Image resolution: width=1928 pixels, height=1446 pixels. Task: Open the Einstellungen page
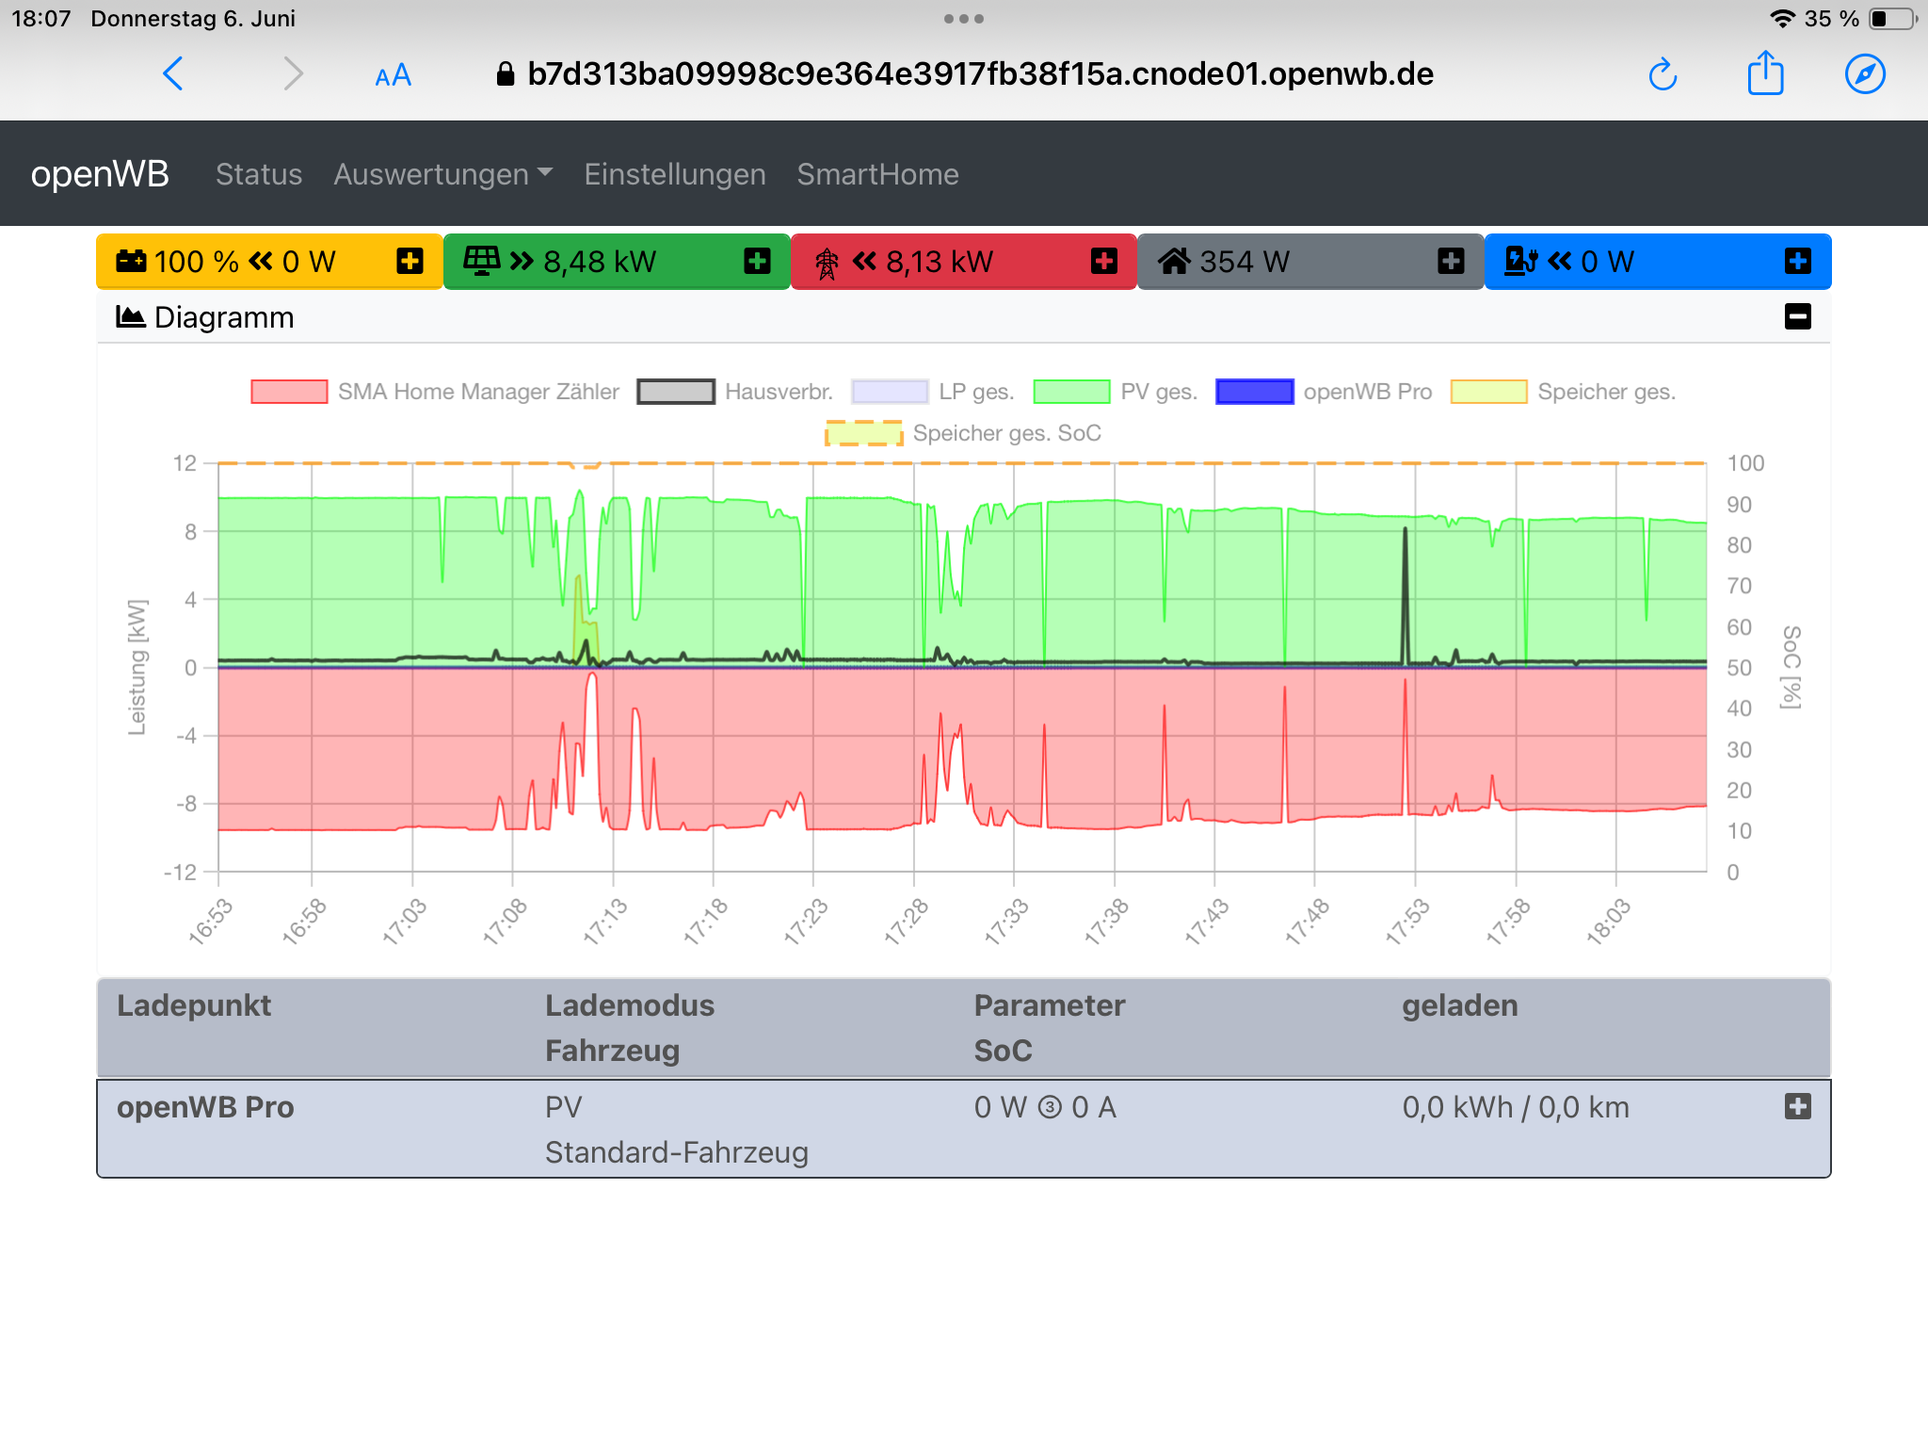[675, 174]
